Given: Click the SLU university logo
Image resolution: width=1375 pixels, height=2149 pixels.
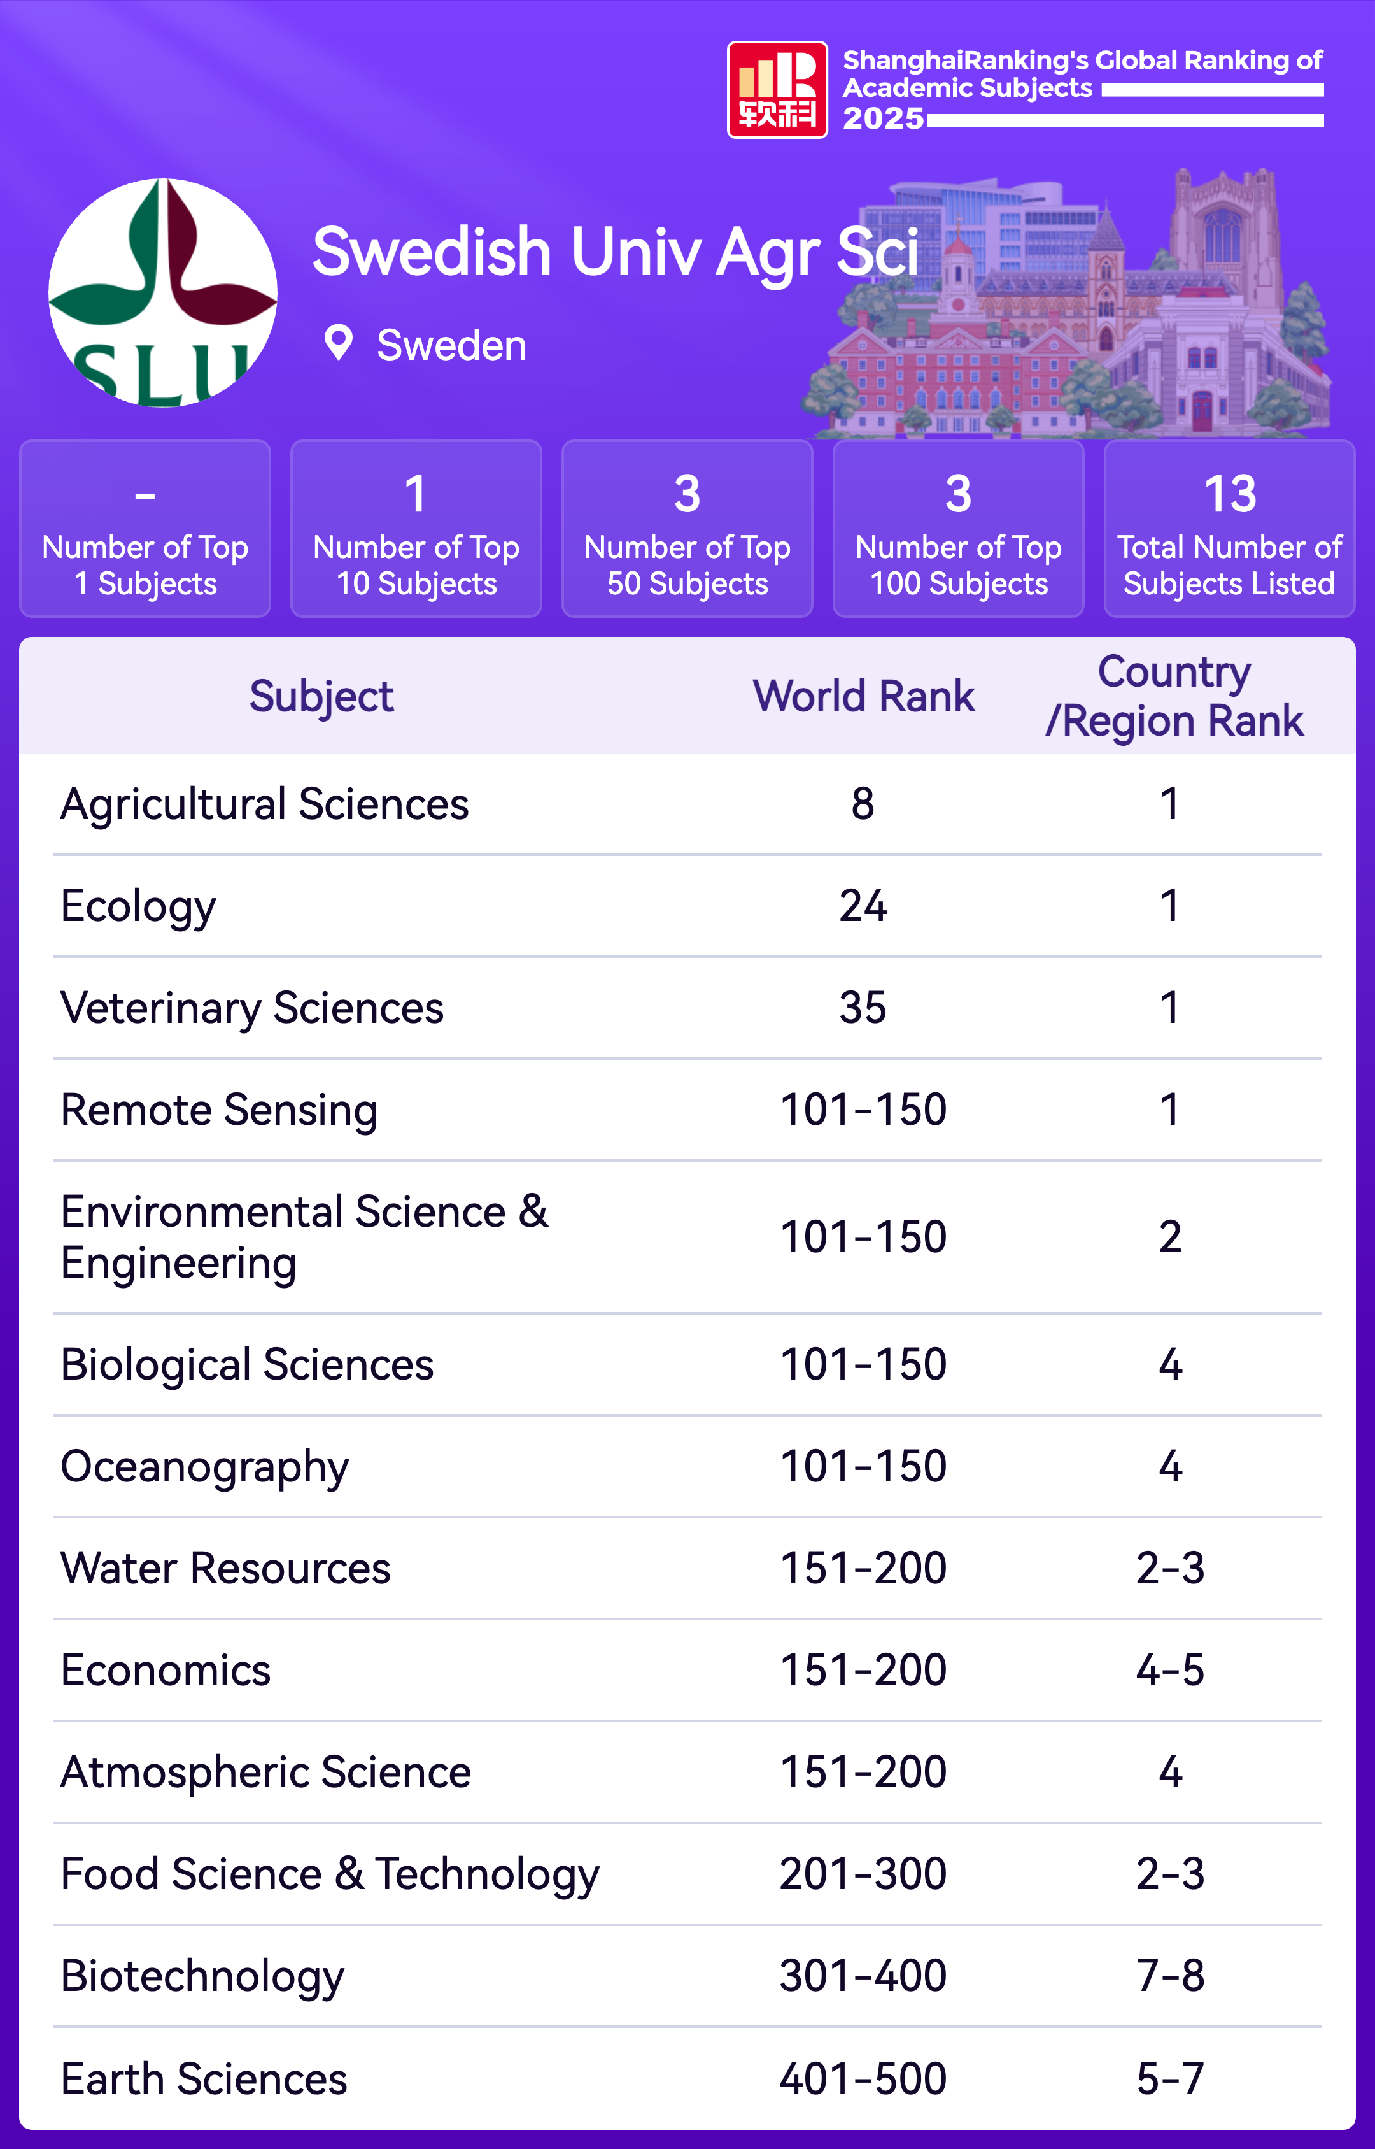Looking at the screenshot, I should 162,292.
